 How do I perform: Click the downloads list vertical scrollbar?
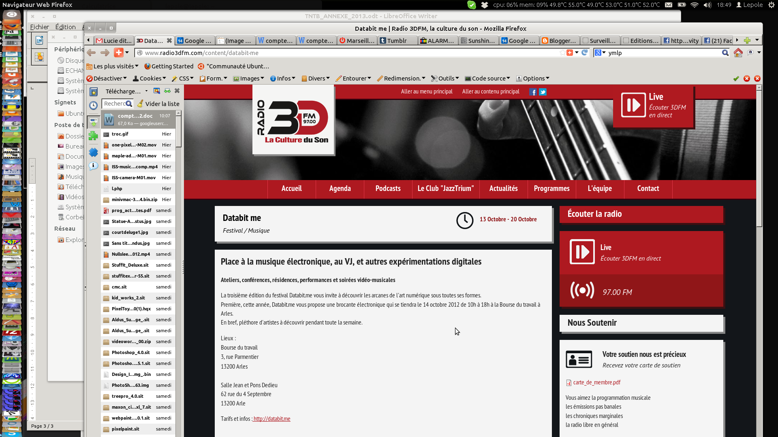pos(178,132)
